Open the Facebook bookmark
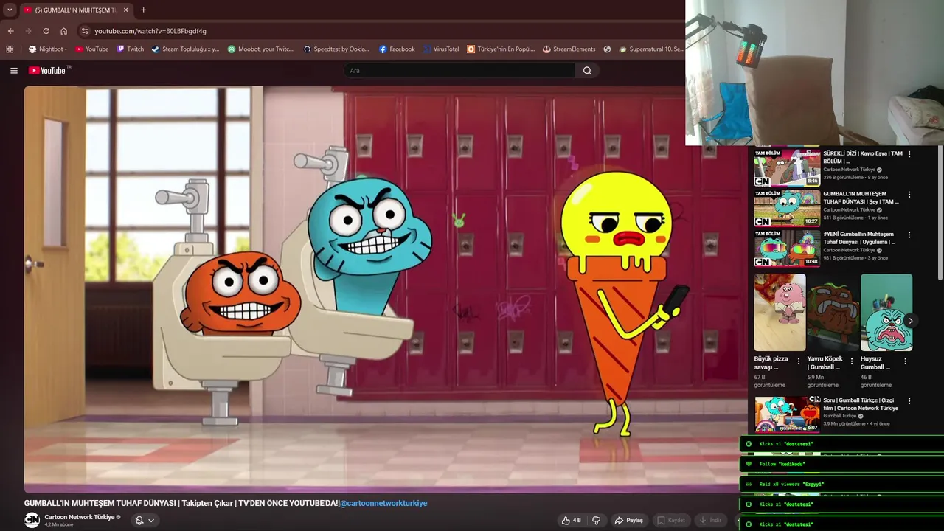This screenshot has width=944, height=531. pyautogui.click(x=397, y=49)
